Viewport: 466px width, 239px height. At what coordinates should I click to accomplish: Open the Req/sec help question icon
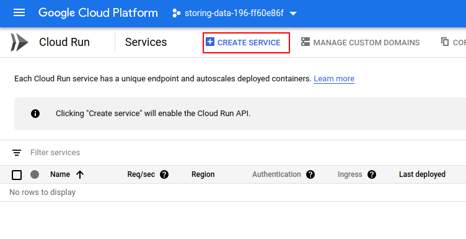click(164, 174)
